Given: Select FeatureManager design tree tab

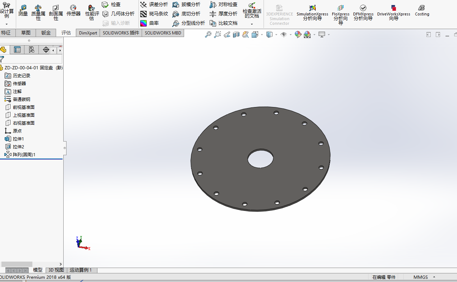Looking at the screenshot, I should [x=4, y=50].
